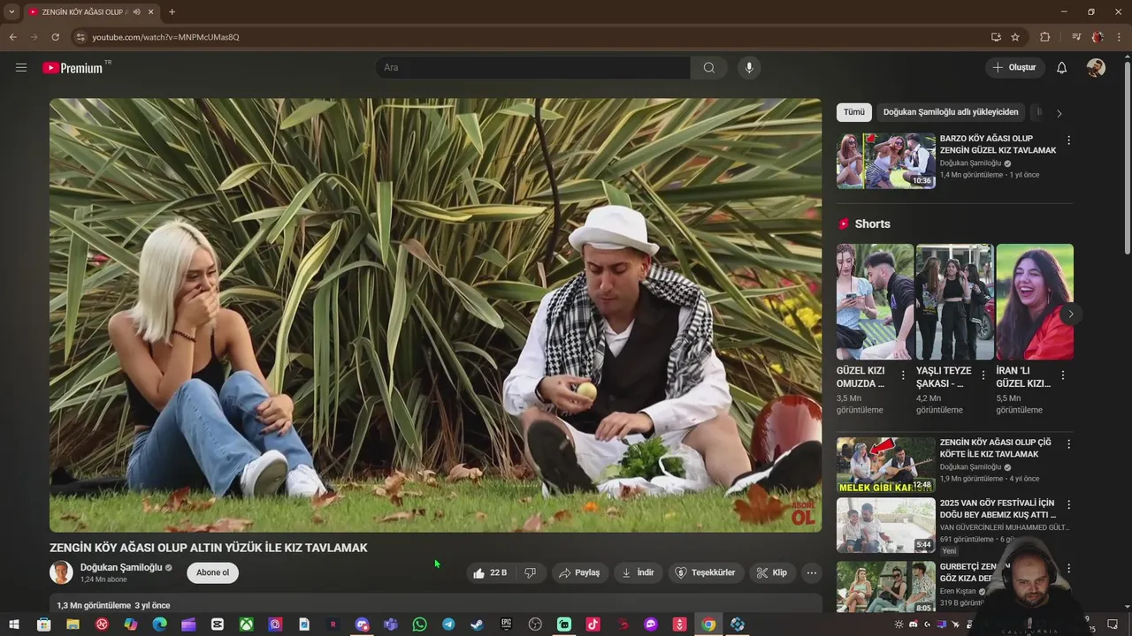The height and width of the screenshot is (636, 1132).
Task: Open options for BARZO KÖY AĞASI video
Action: [x=1068, y=140]
